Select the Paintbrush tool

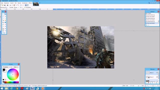pos(3,24)
